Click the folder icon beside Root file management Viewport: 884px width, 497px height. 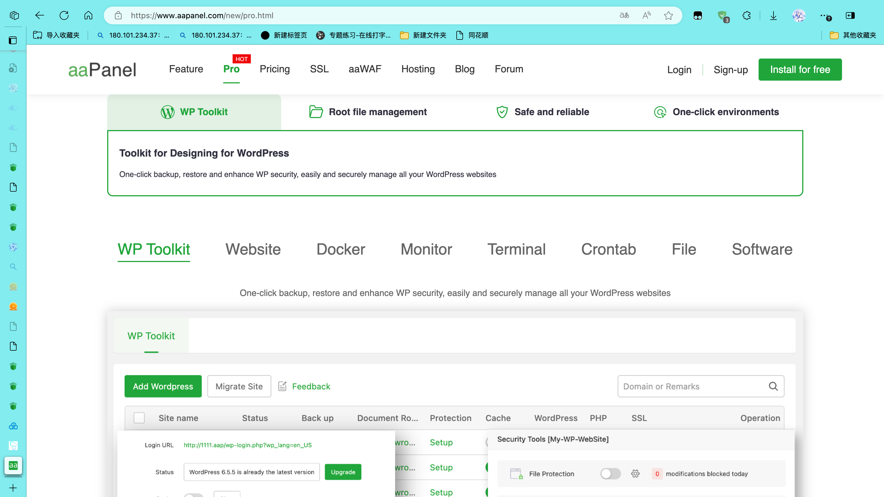pyautogui.click(x=316, y=112)
